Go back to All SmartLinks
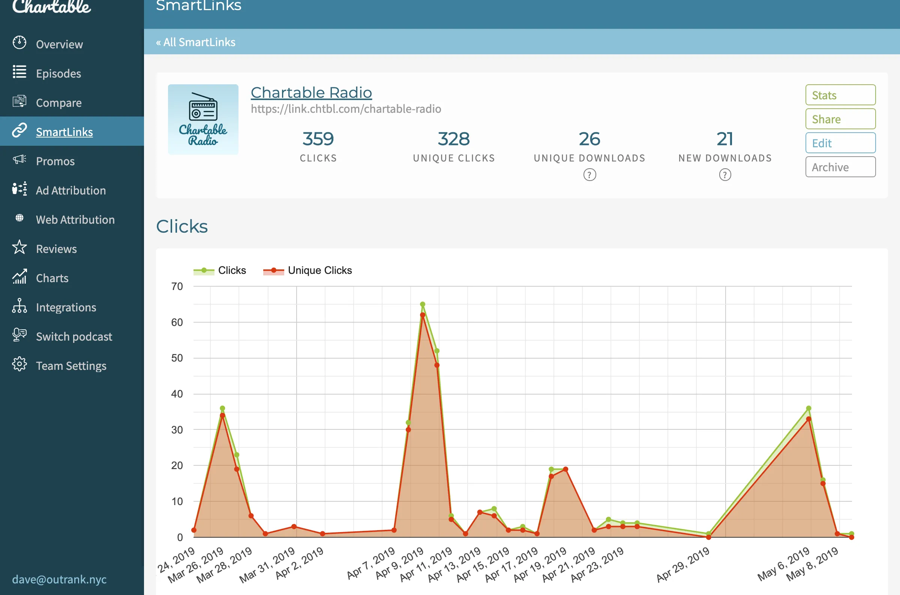 (196, 42)
